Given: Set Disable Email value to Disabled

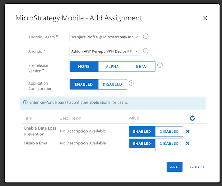Looking at the screenshot, I should [169, 144].
